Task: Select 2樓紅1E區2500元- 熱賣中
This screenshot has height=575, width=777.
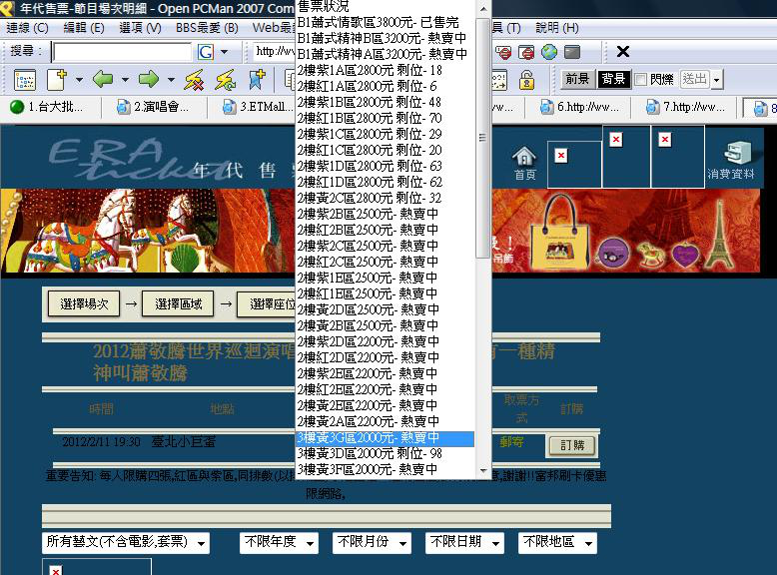Action: (x=386, y=293)
